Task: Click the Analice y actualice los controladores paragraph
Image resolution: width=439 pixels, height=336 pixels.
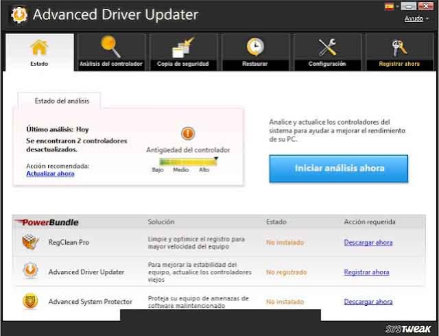Action: (337, 130)
